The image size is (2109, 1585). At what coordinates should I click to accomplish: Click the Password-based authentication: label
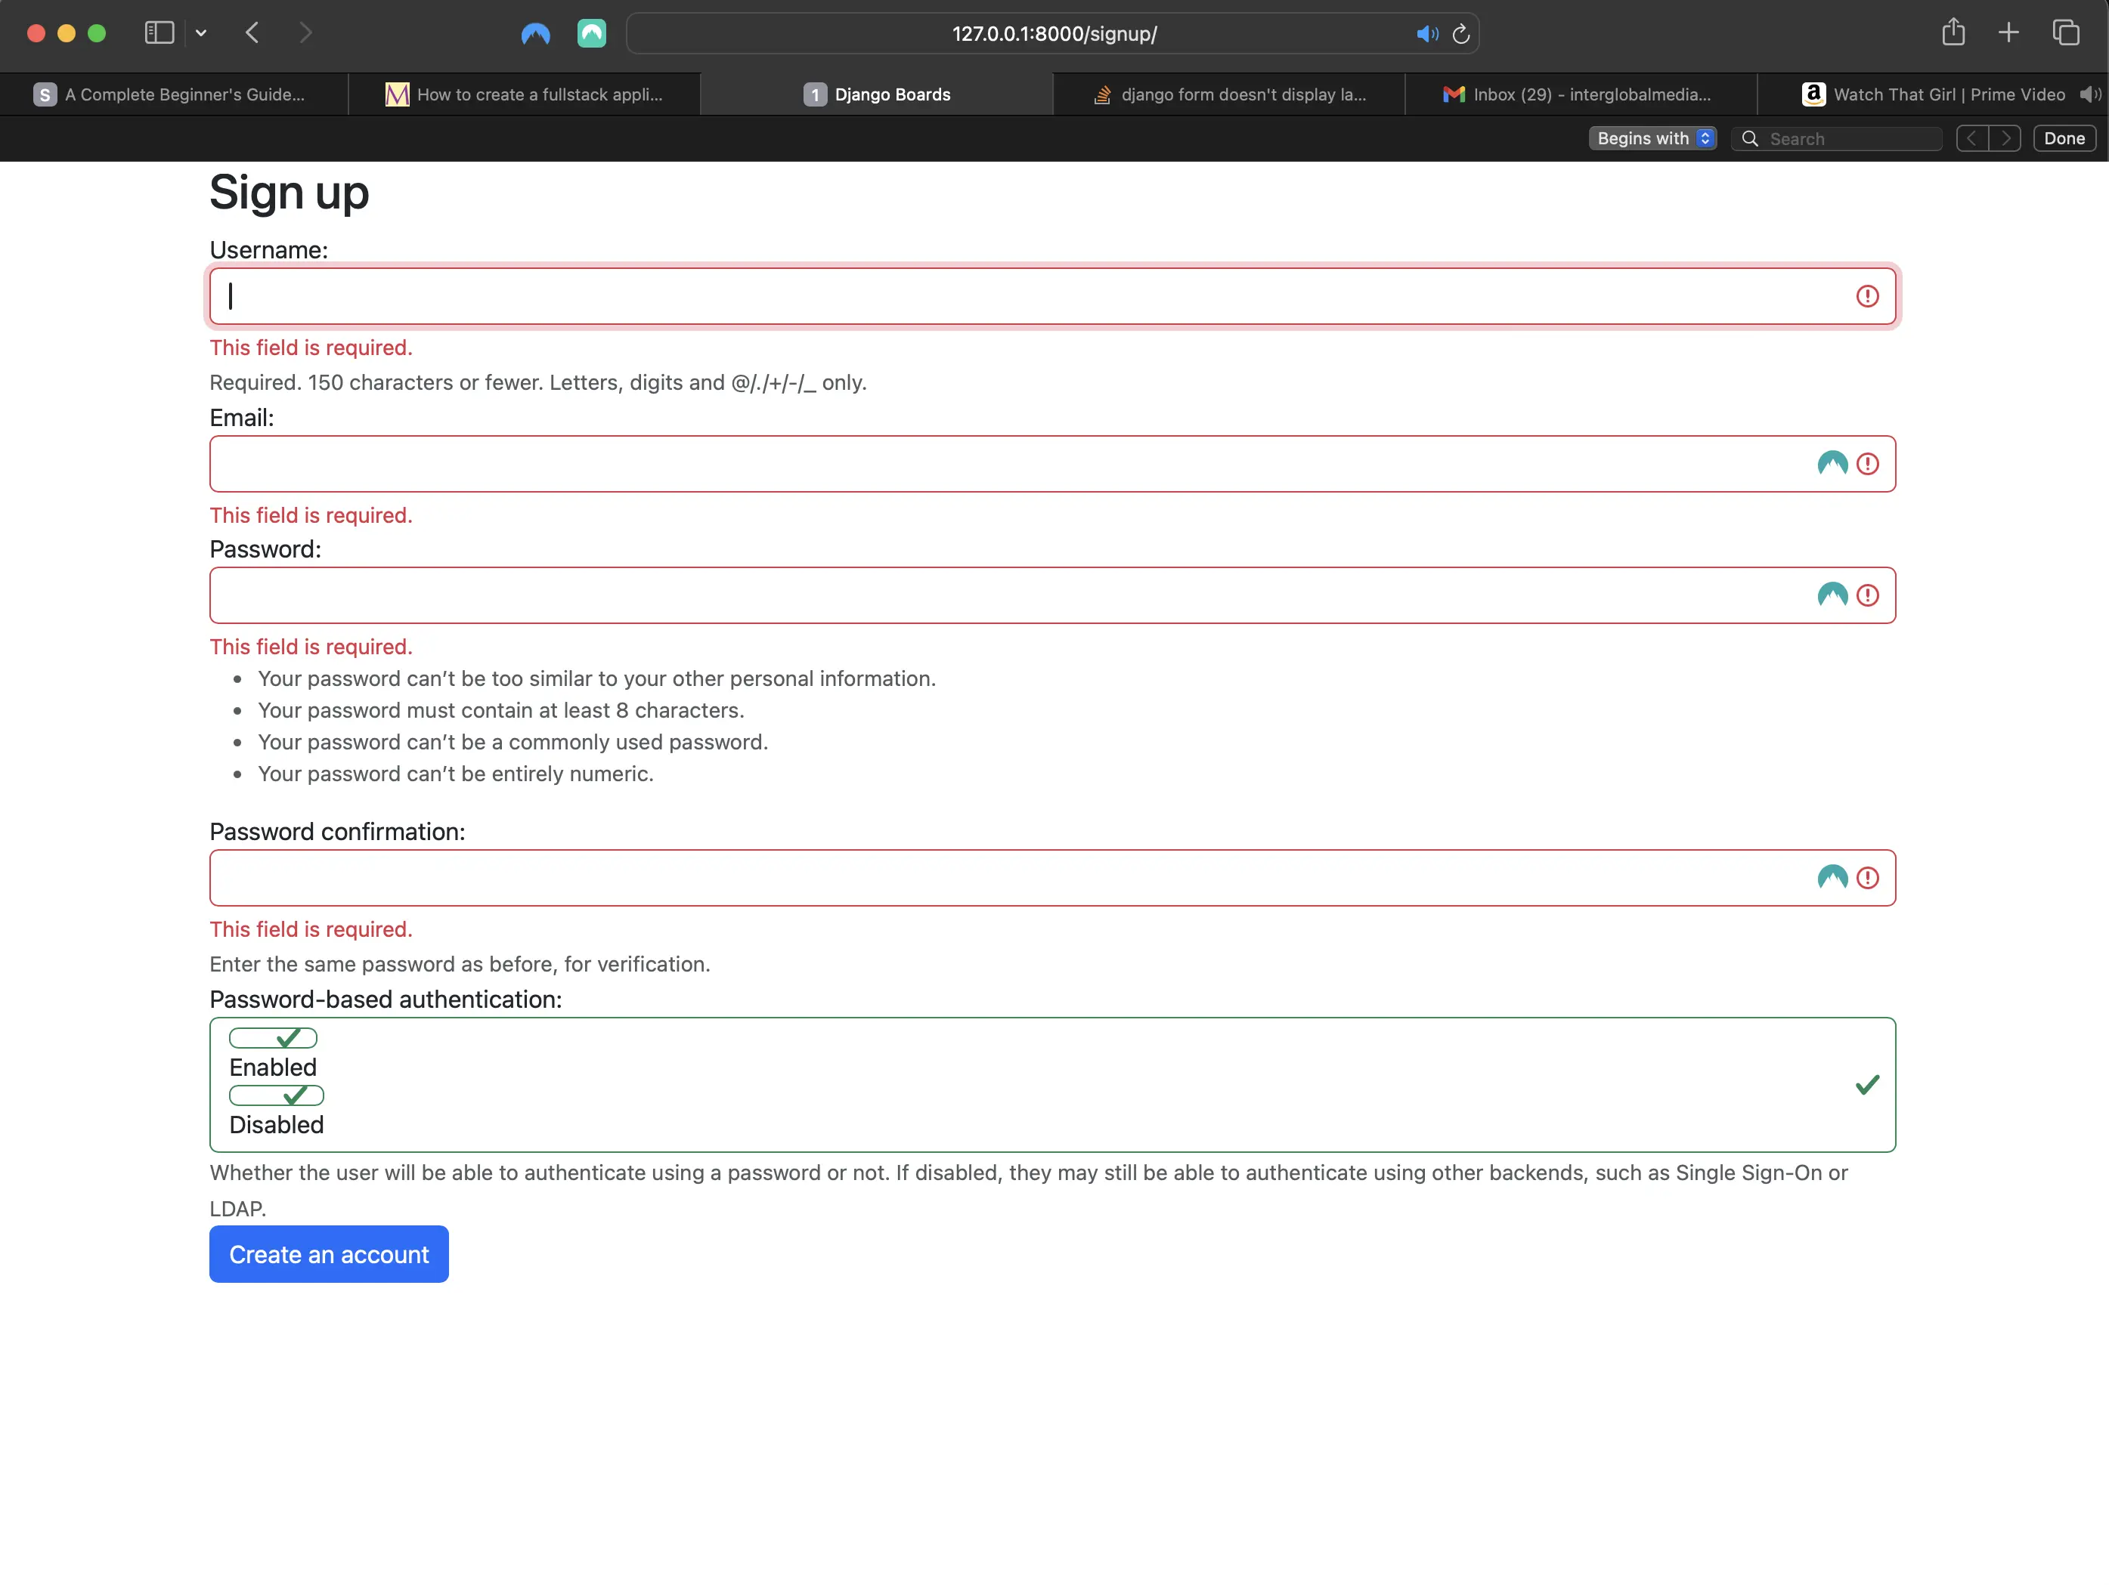click(386, 999)
